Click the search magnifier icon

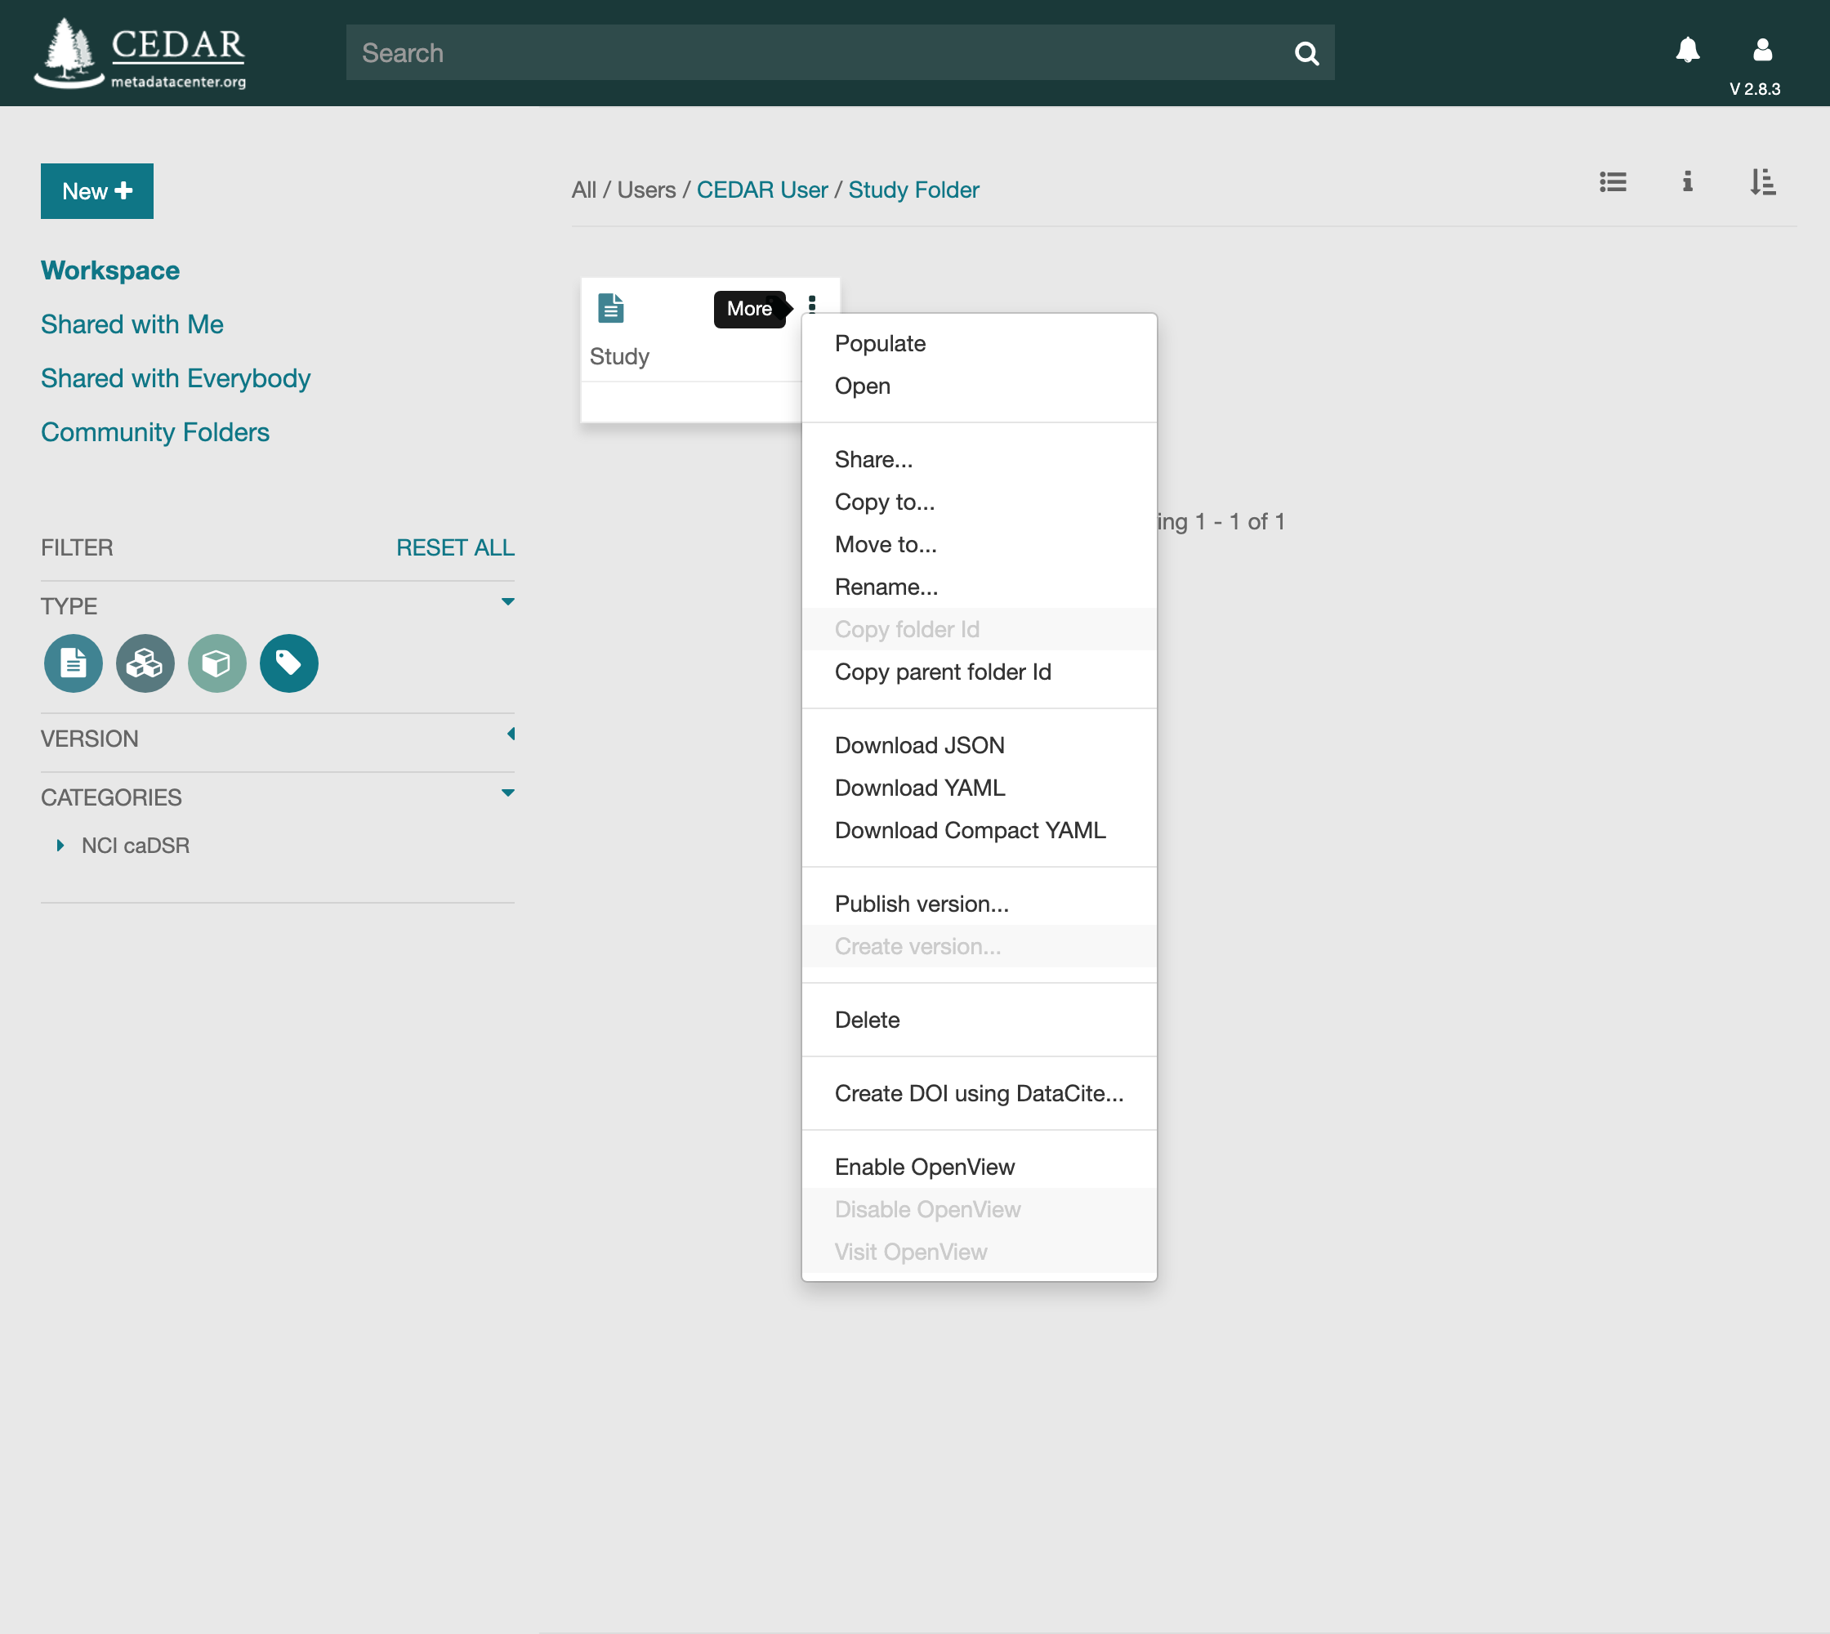tap(1306, 54)
